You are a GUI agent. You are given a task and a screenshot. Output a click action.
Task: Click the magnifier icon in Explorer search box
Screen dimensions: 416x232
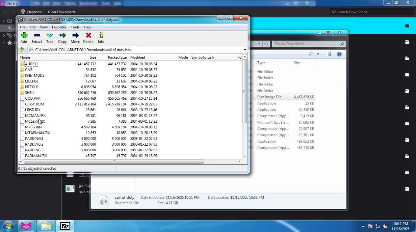(342, 44)
